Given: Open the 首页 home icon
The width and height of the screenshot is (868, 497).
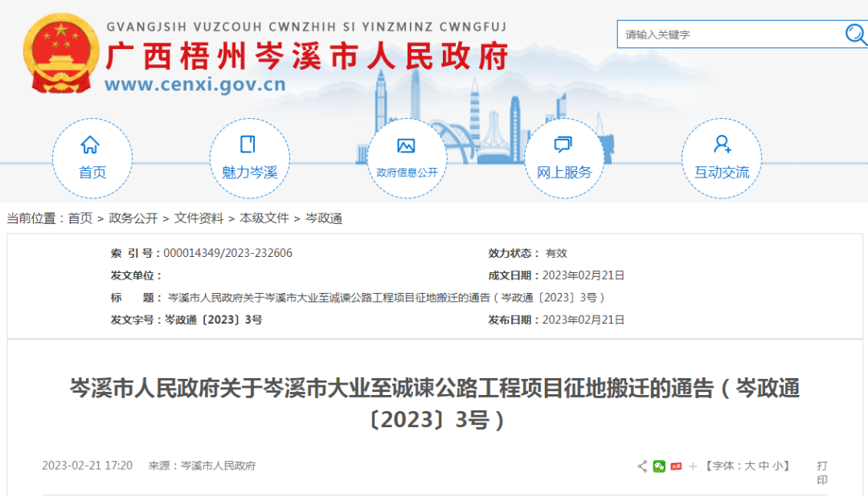Looking at the screenshot, I should (91, 145).
